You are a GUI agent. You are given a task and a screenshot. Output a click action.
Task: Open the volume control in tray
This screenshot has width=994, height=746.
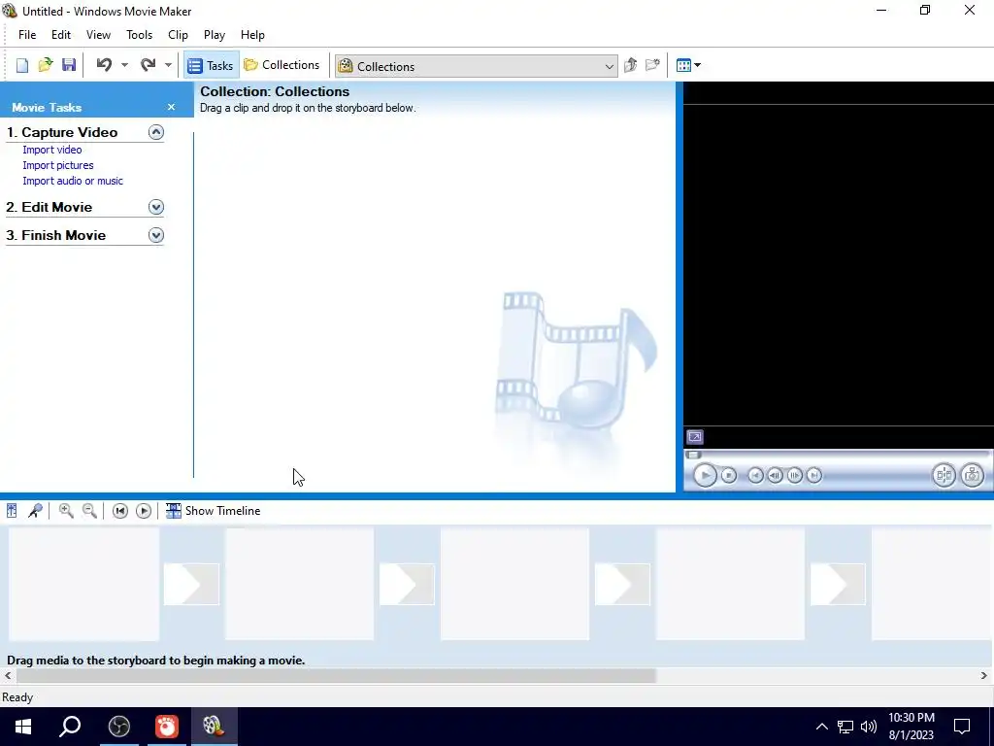(x=869, y=727)
